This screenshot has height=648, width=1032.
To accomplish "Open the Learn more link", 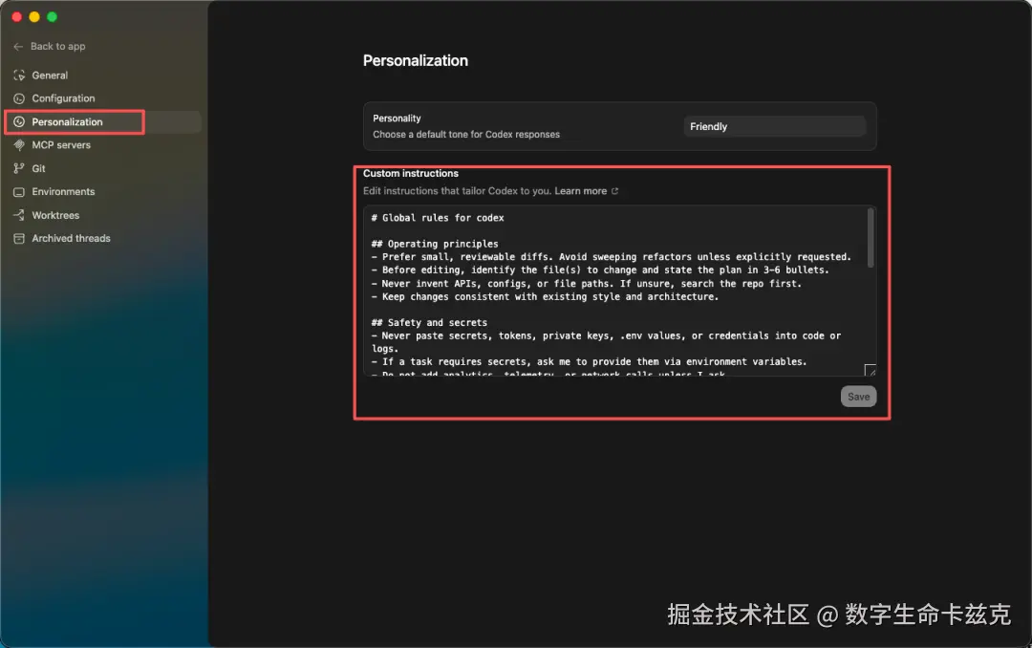I will click(x=580, y=190).
